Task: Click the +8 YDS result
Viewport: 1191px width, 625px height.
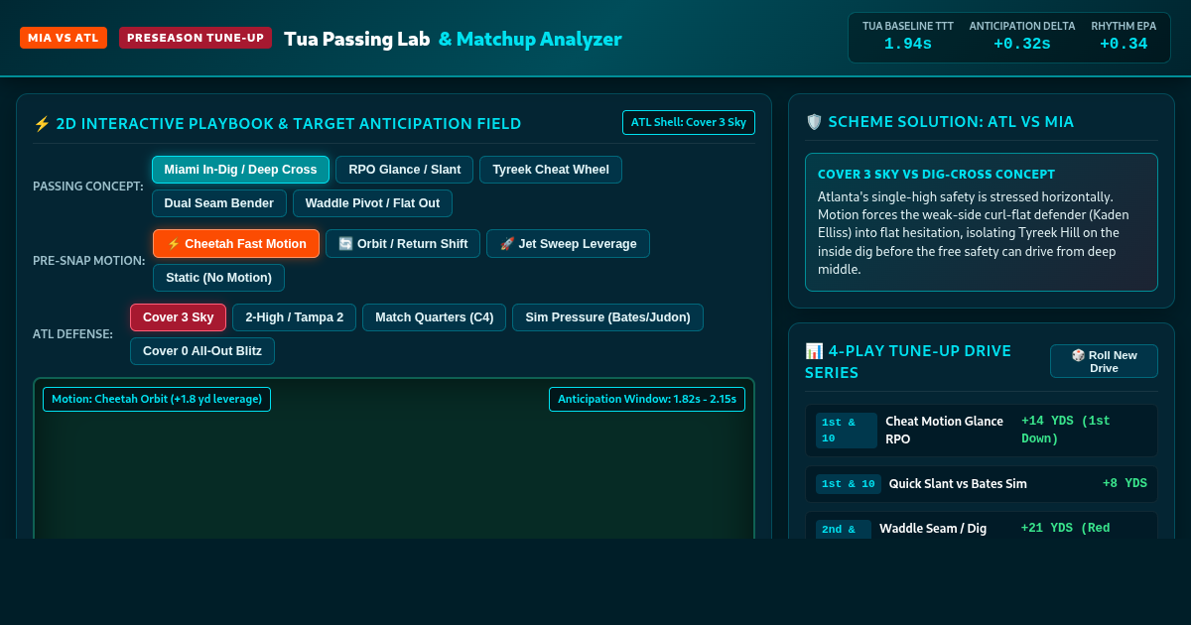Action: [1125, 484]
